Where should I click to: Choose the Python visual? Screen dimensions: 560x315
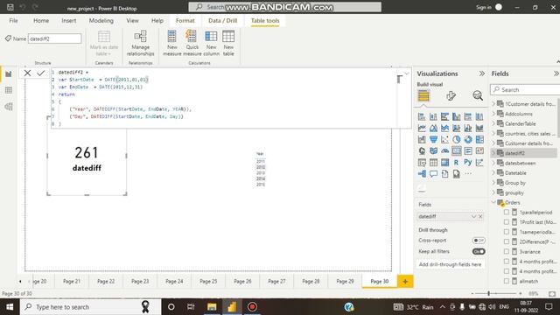point(468,162)
